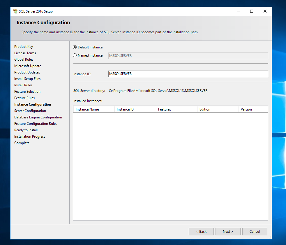Cancel the SQL Server installation

coord(255,231)
